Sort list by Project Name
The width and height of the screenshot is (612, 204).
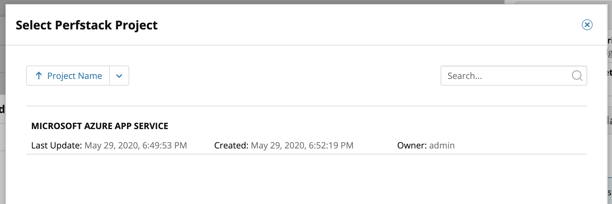[x=74, y=76]
